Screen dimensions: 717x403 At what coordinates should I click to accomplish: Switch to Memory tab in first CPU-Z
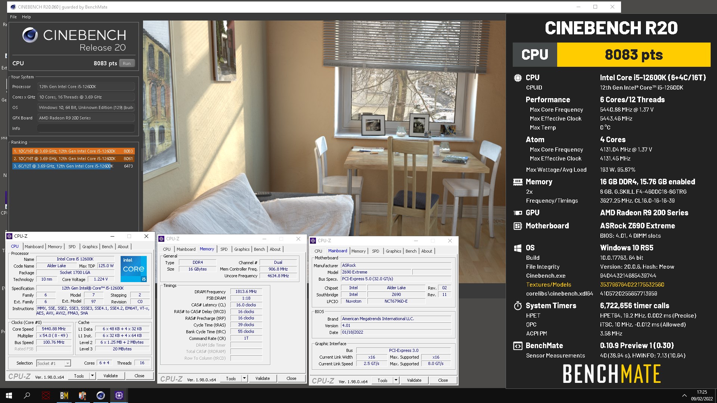(x=55, y=247)
